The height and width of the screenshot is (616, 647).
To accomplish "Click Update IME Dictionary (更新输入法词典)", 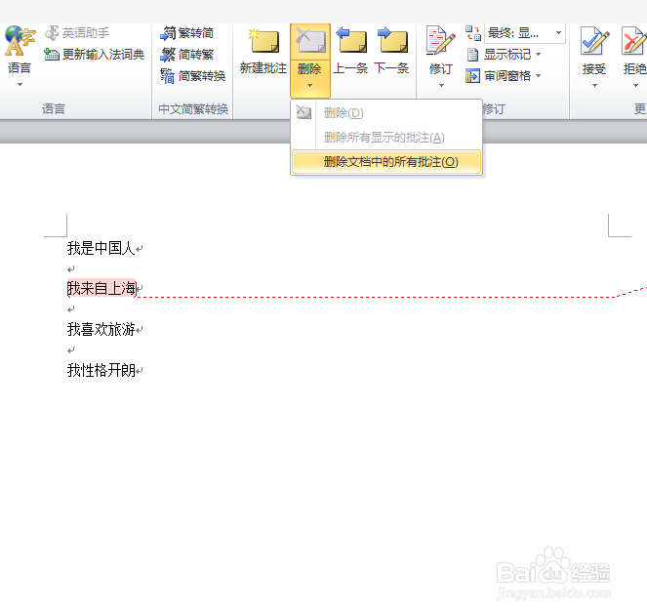I will (95, 54).
